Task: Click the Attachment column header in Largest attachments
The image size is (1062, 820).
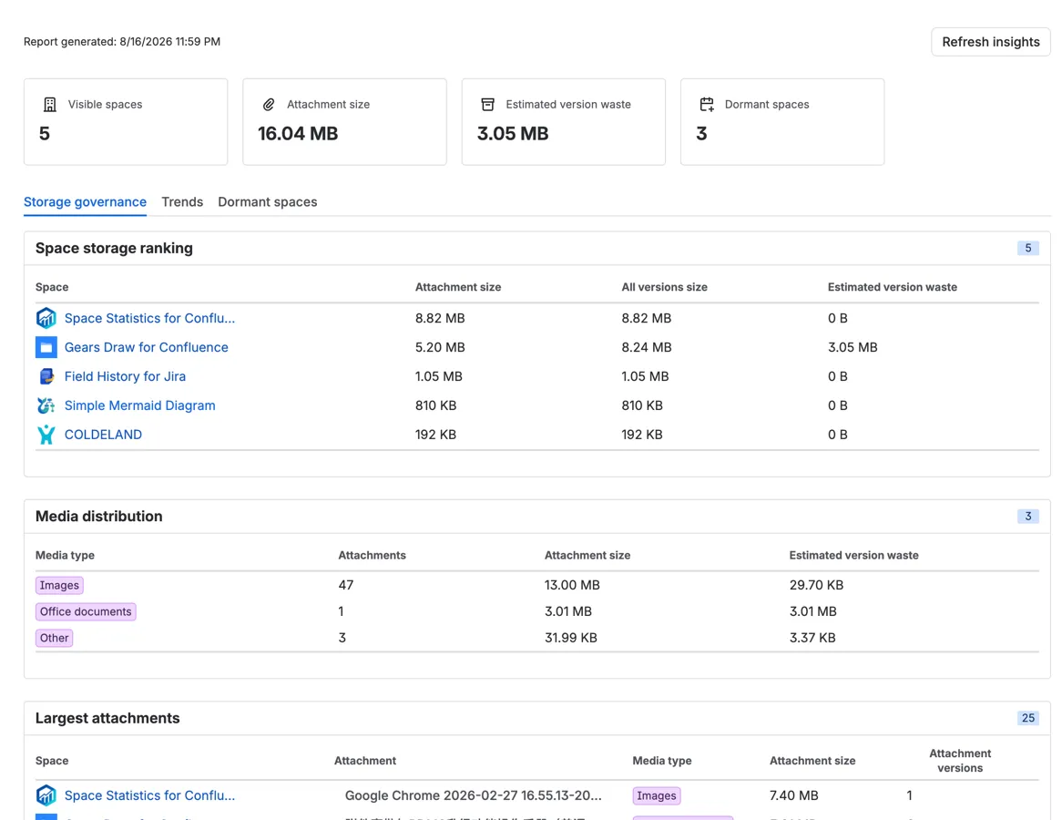Action: [365, 761]
